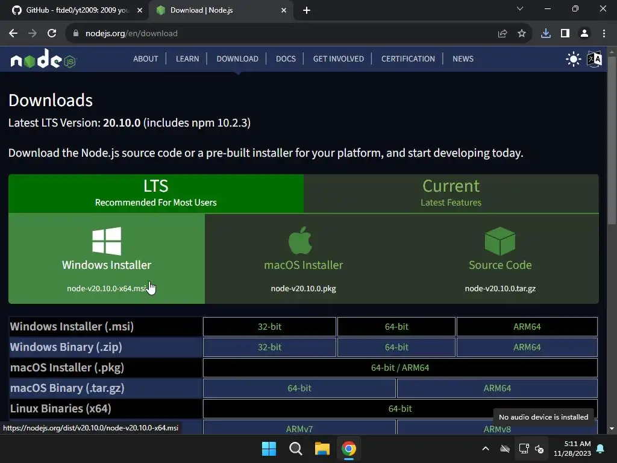Viewport: 617px width, 463px height.
Task: Select the LTS Recommended For Most Users tab
Action: [156, 194]
